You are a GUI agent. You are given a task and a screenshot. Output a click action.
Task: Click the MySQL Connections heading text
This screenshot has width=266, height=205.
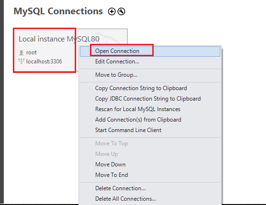[x=58, y=11]
